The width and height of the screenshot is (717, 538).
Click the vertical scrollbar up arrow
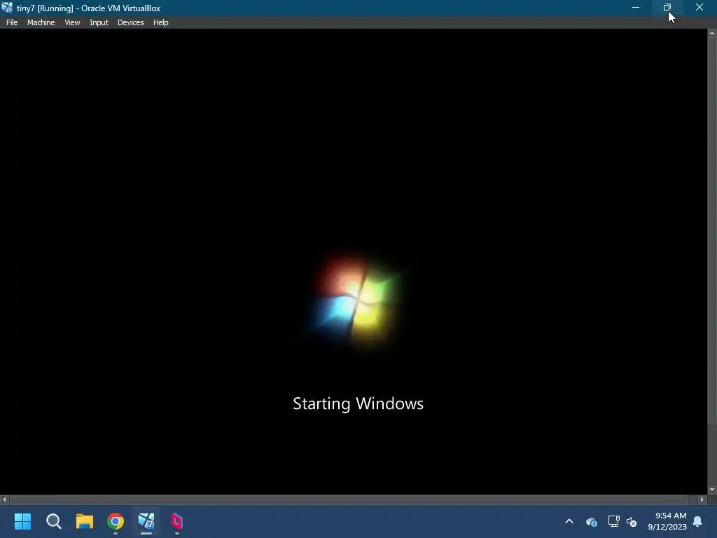[712, 34]
